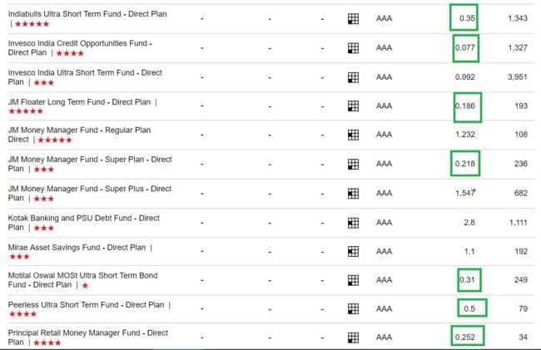Click style box icon for Mirae Asset Savings Fund
541x350 pixels.
(353, 251)
